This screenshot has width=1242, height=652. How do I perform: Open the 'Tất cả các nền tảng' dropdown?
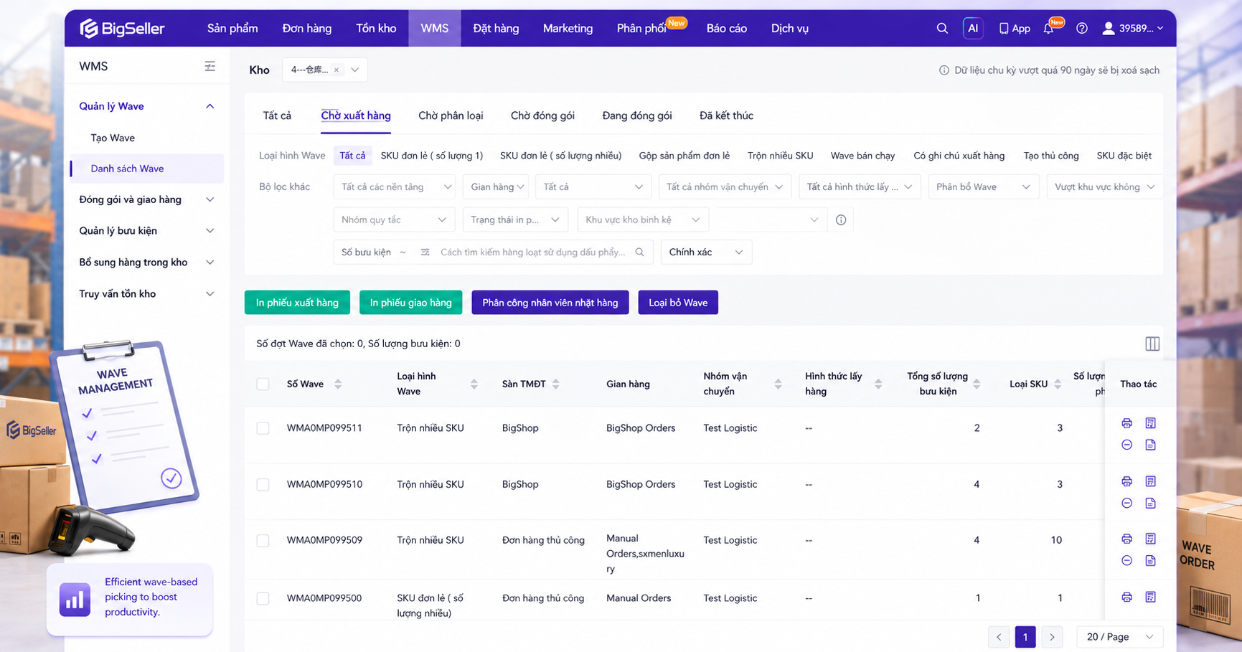click(395, 186)
